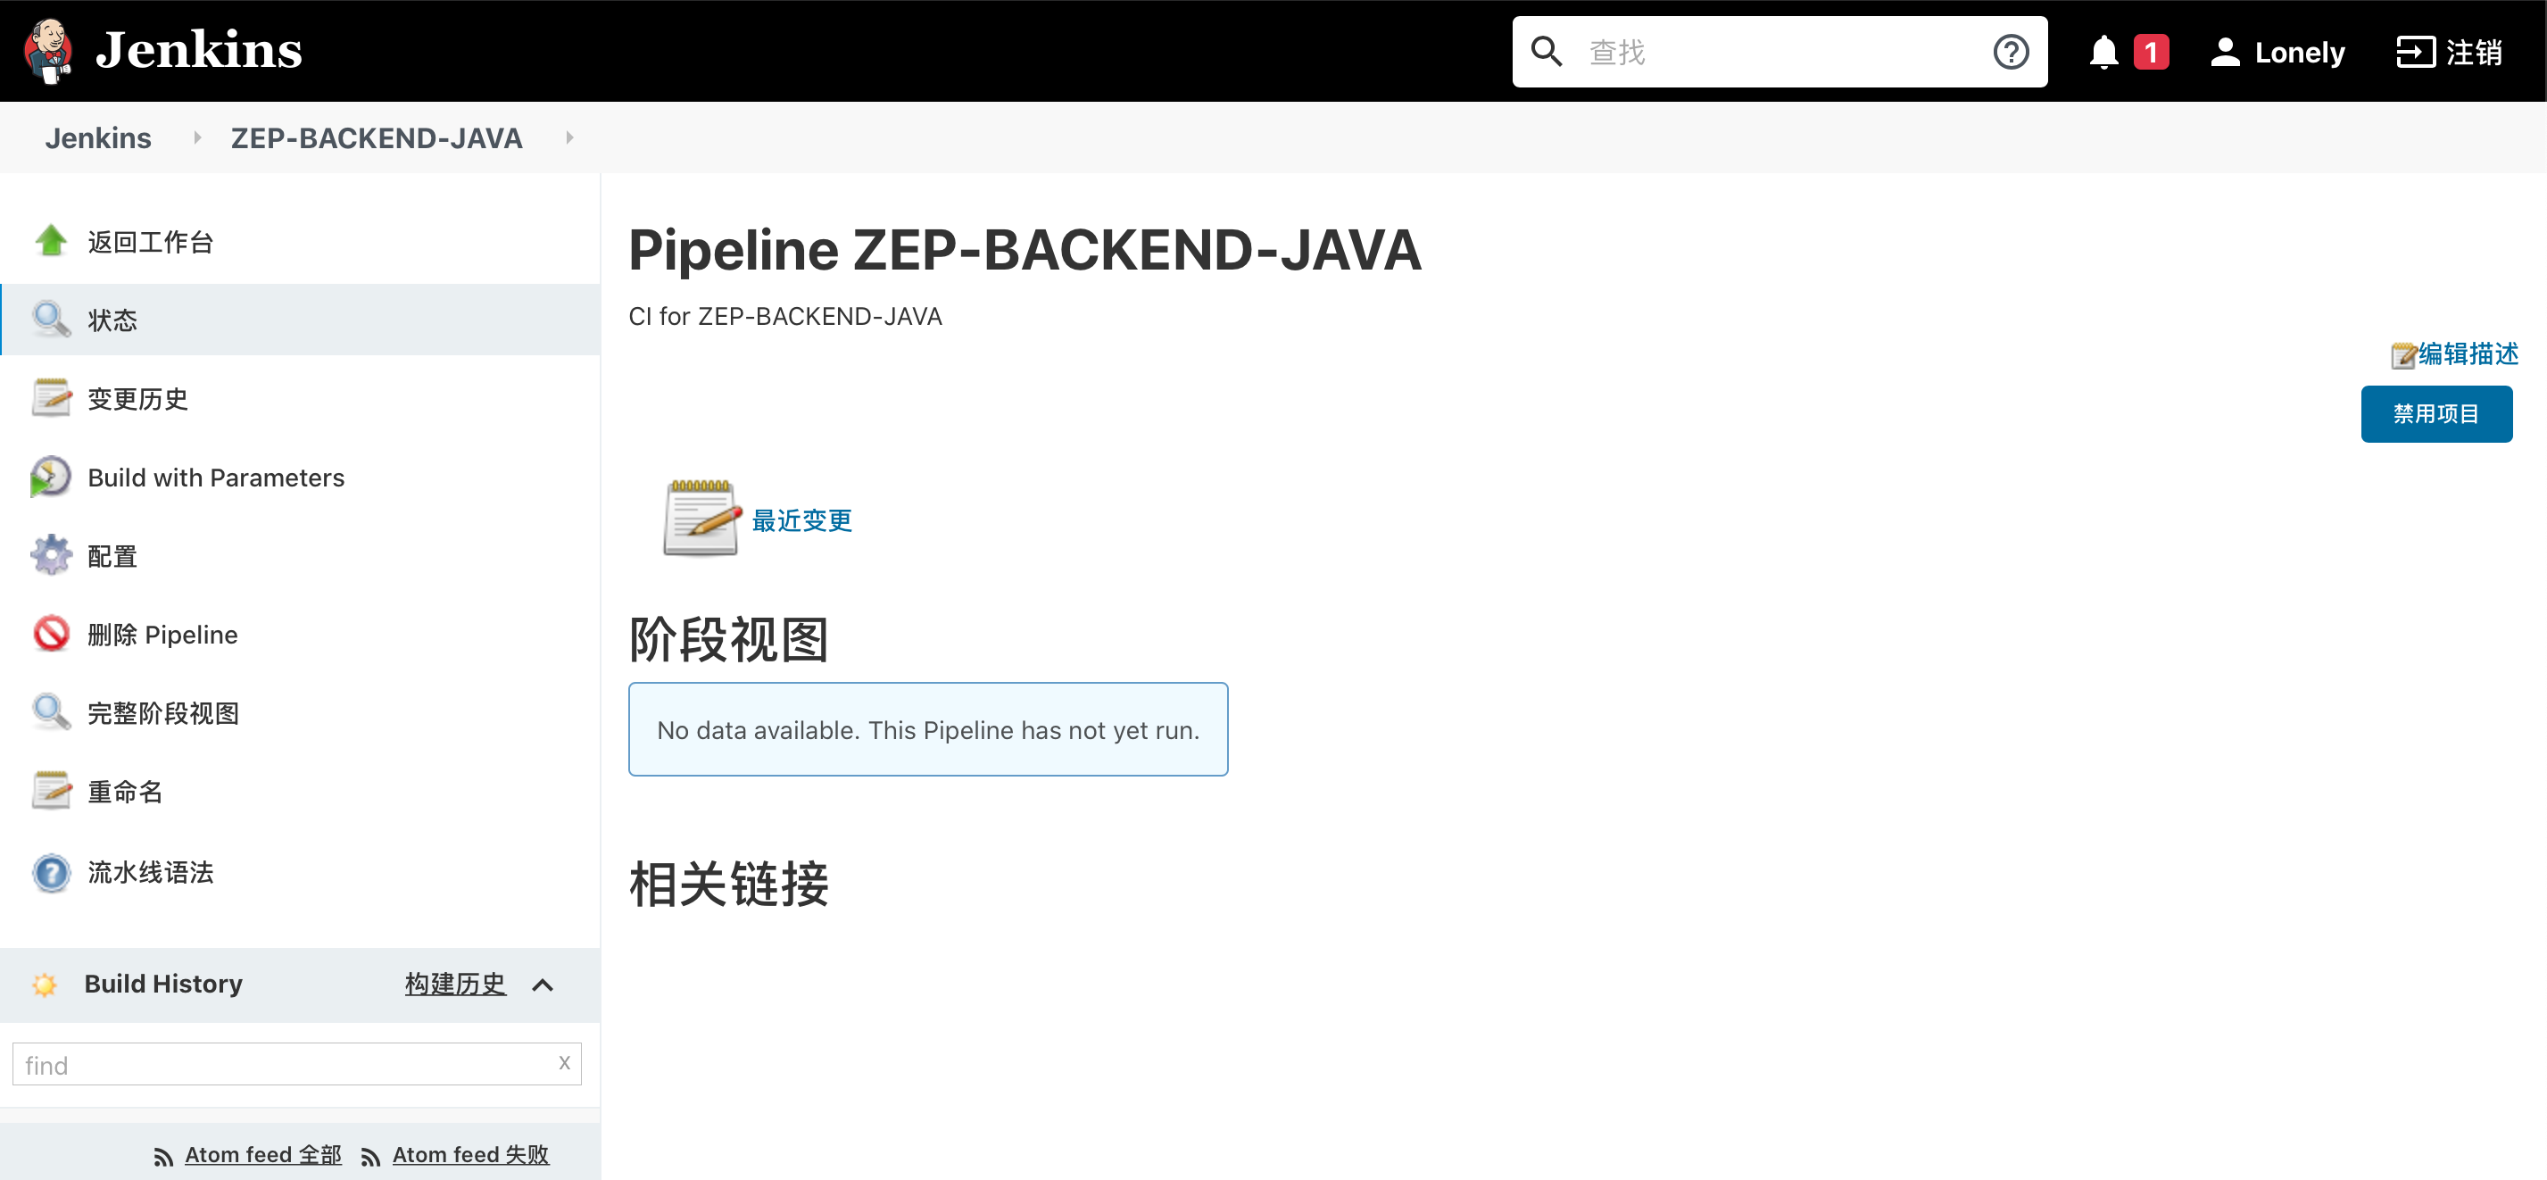Click the No data available message box
This screenshot has width=2547, height=1180.
click(928, 729)
